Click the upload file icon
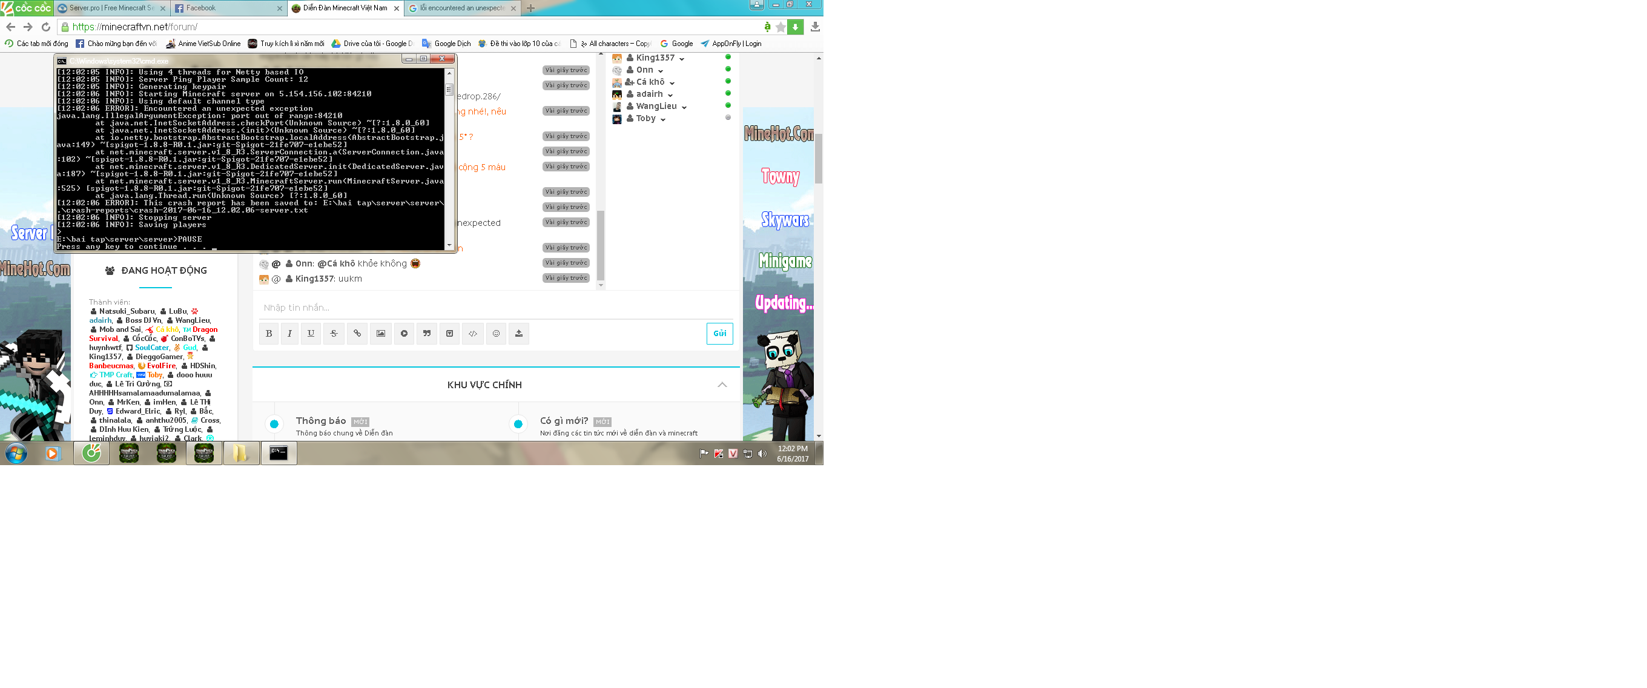This screenshot has height=688, width=1647. click(x=518, y=334)
